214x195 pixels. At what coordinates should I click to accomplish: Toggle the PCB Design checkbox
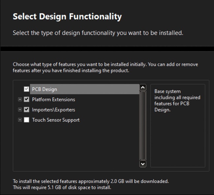26,89
